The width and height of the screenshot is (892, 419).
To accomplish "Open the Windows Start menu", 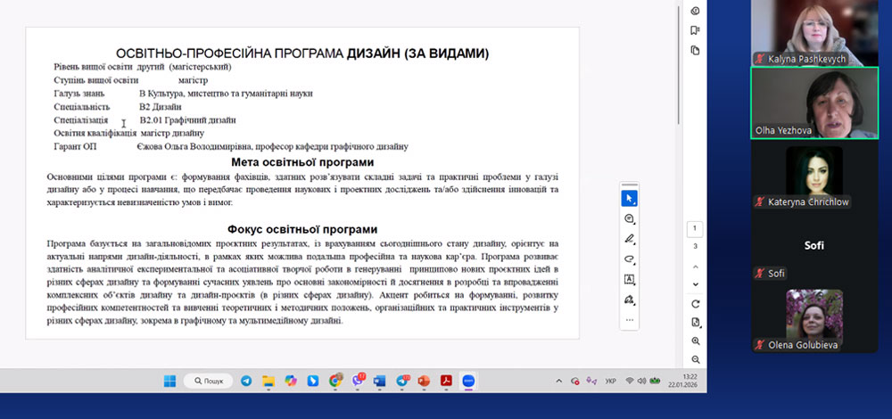I will 169,382.
